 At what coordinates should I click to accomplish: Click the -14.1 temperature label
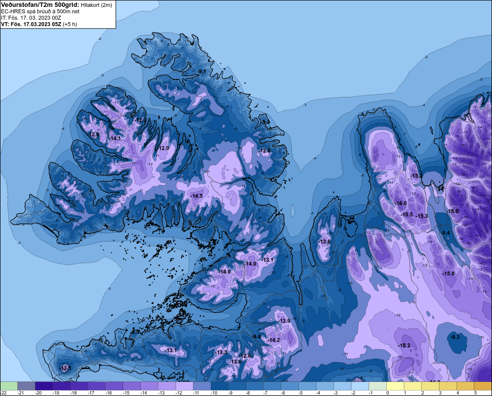tap(115, 138)
